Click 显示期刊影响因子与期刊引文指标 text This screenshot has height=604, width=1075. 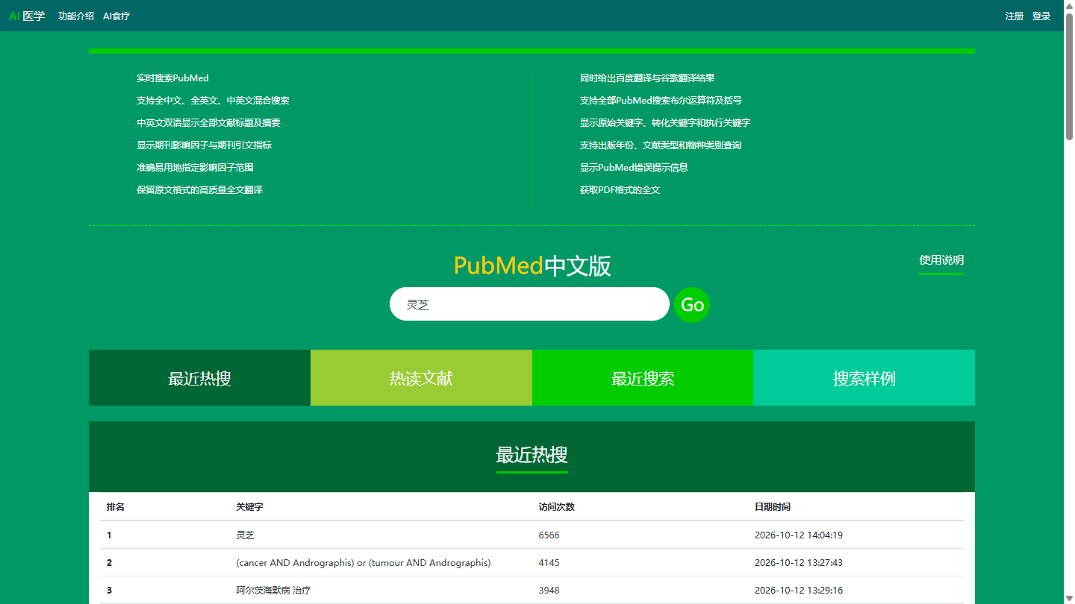point(204,145)
